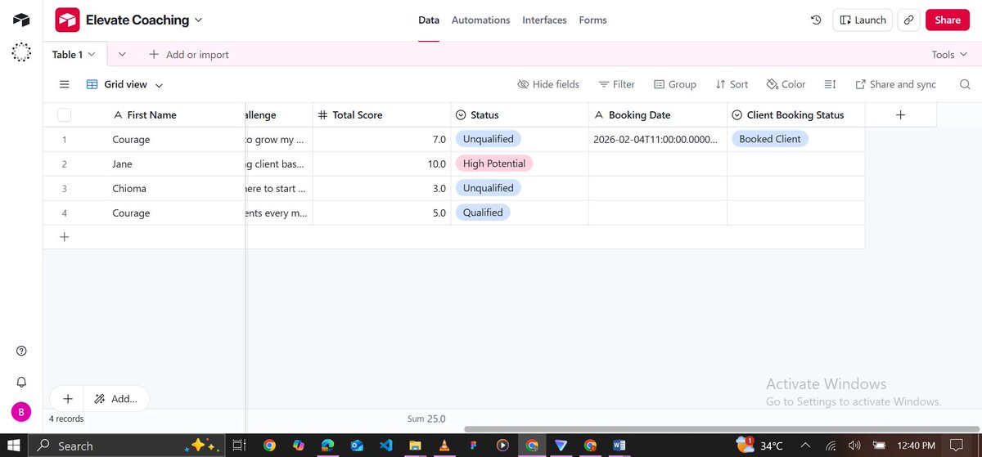This screenshot has width=982, height=457.
Task: Open Task View in the taskbar
Action: pos(239,446)
